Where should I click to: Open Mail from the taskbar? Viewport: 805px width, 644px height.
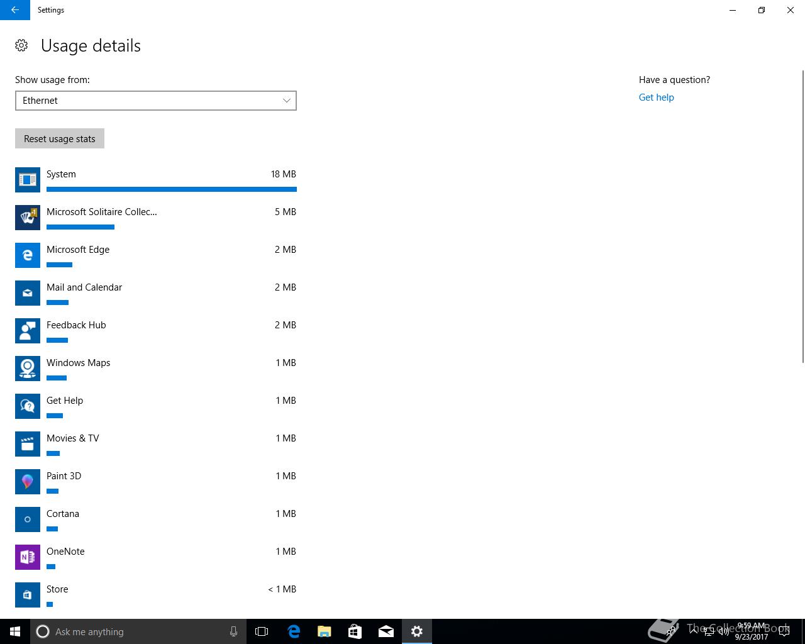386,631
